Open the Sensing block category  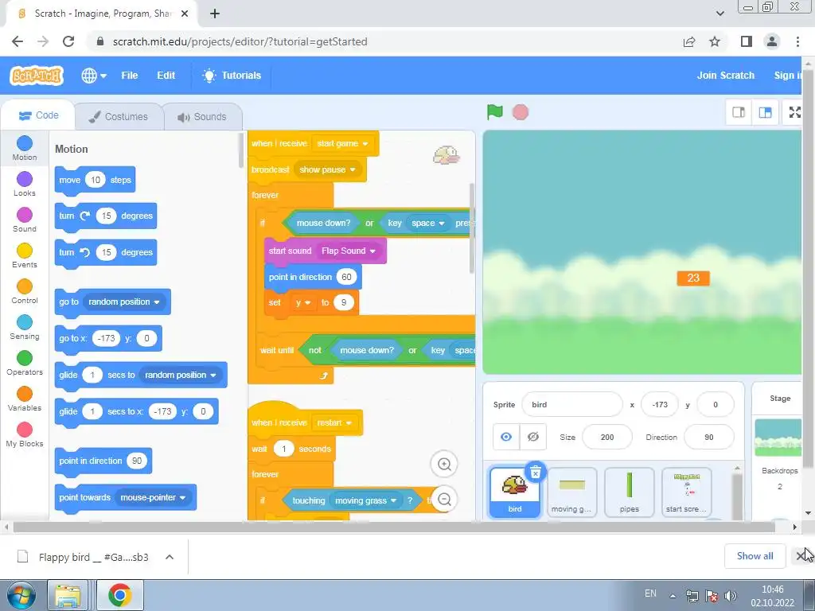click(x=25, y=328)
